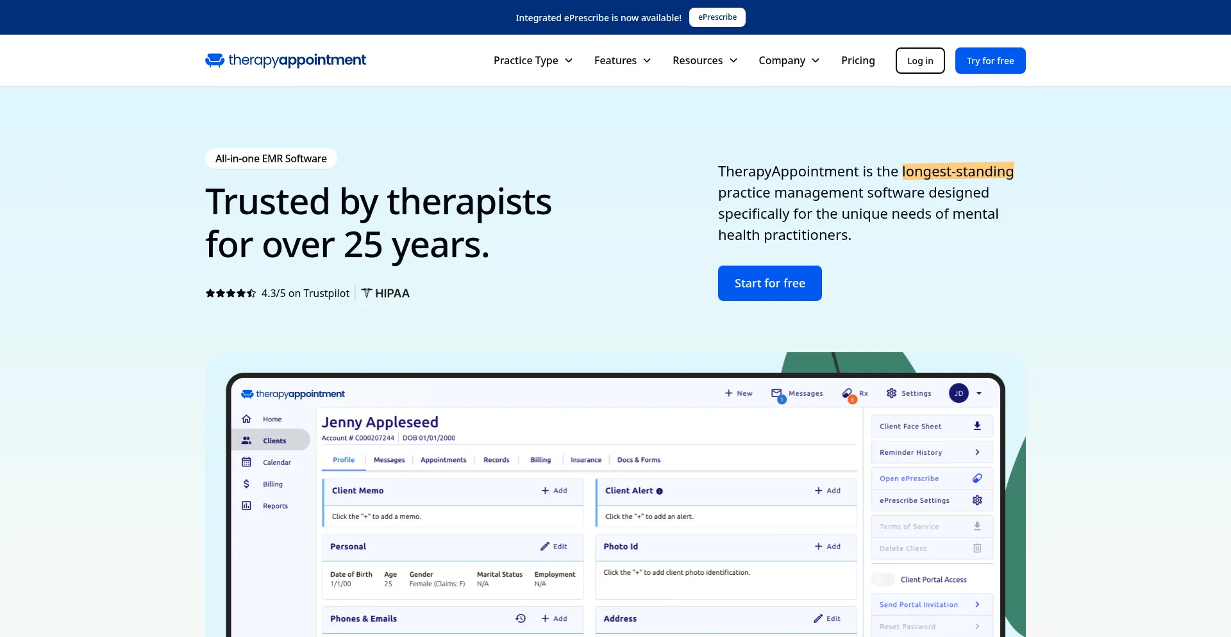
Task: Toggle Client Portal Access switch
Action: pyautogui.click(x=883, y=579)
